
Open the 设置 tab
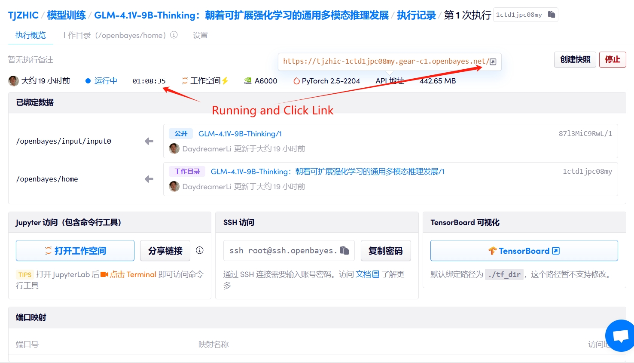click(200, 35)
